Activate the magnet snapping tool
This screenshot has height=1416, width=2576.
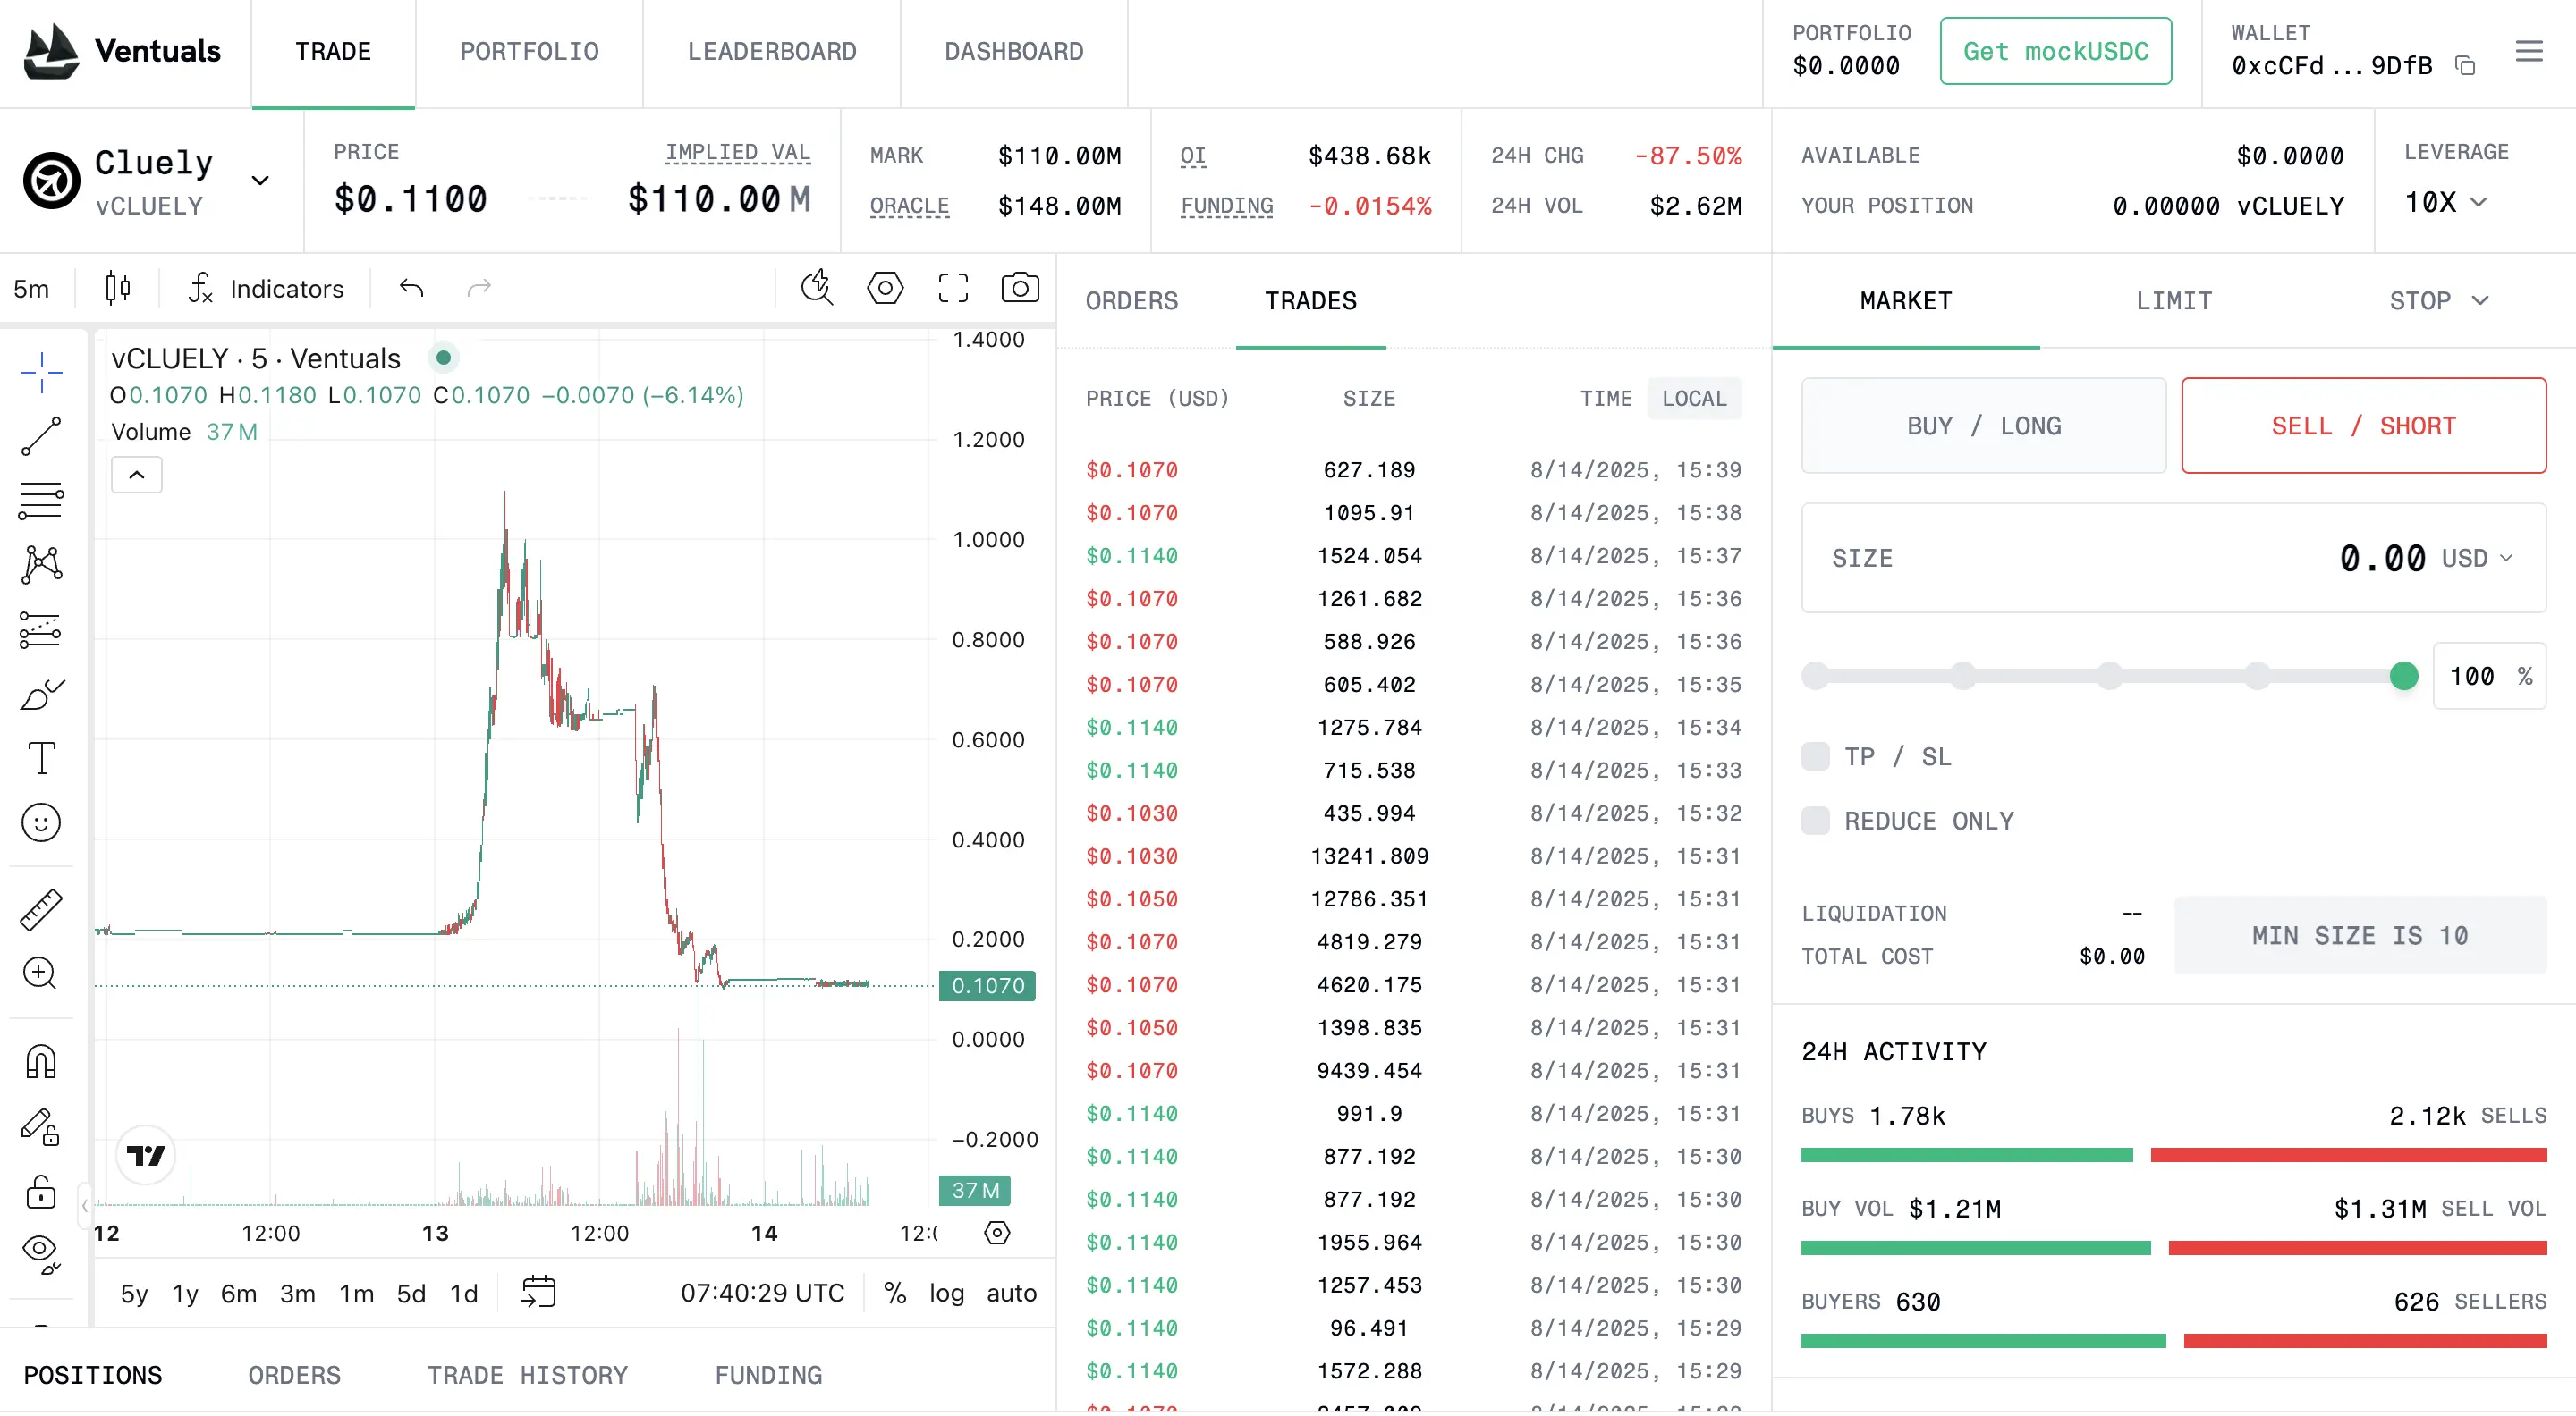click(x=41, y=1062)
